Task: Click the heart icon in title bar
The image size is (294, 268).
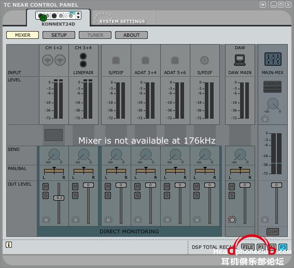Action: tap(263, 5)
